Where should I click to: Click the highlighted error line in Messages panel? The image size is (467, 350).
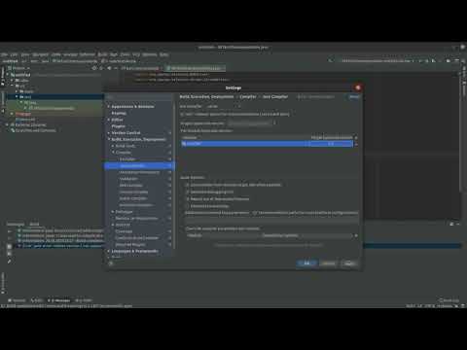coord(60,246)
